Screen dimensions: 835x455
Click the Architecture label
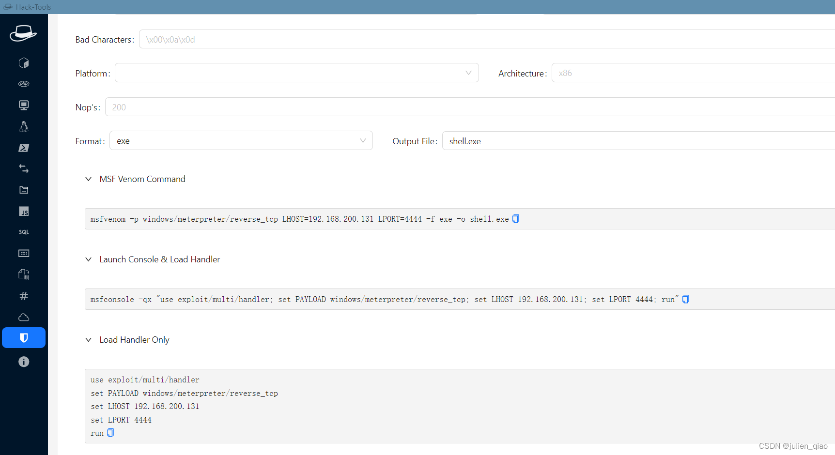click(523, 74)
